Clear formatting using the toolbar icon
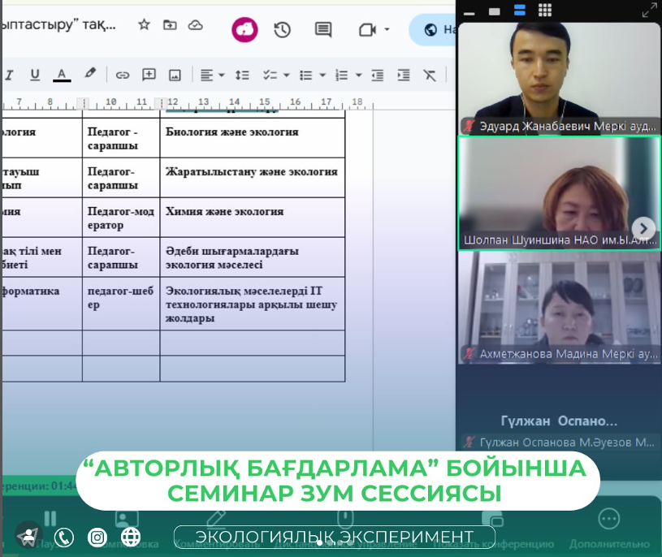 (428, 74)
